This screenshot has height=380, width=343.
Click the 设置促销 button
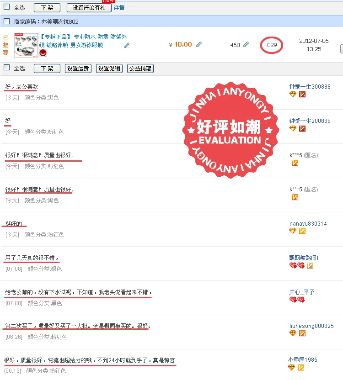[x=109, y=69]
